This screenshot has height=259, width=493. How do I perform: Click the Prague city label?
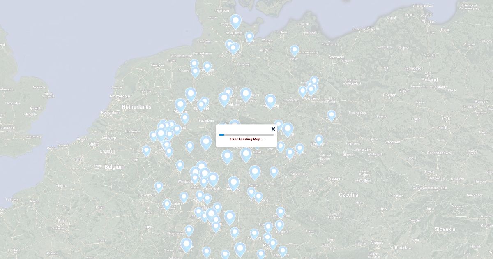(x=334, y=178)
